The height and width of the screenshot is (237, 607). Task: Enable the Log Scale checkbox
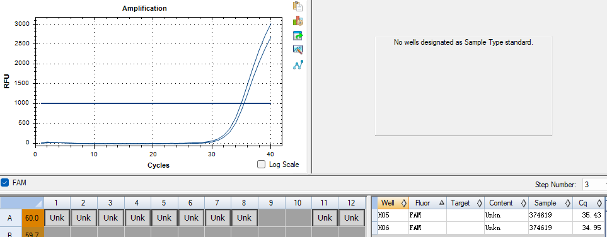point(262,164)
